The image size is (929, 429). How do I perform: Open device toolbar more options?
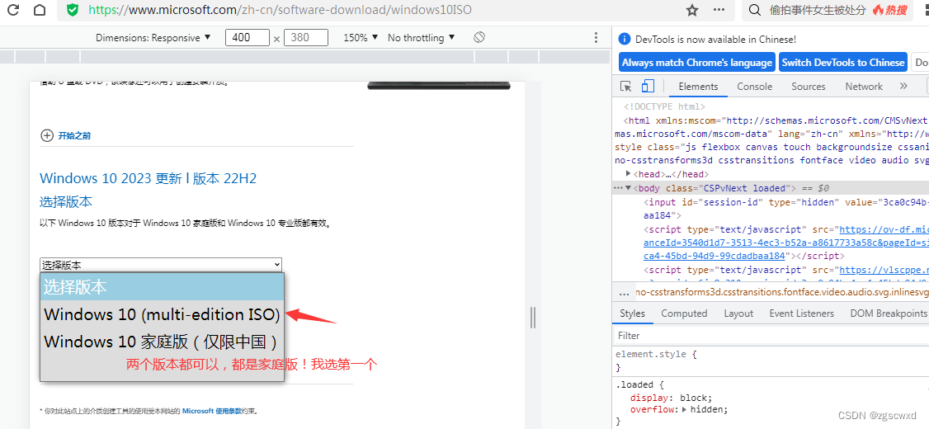(596, 37)
